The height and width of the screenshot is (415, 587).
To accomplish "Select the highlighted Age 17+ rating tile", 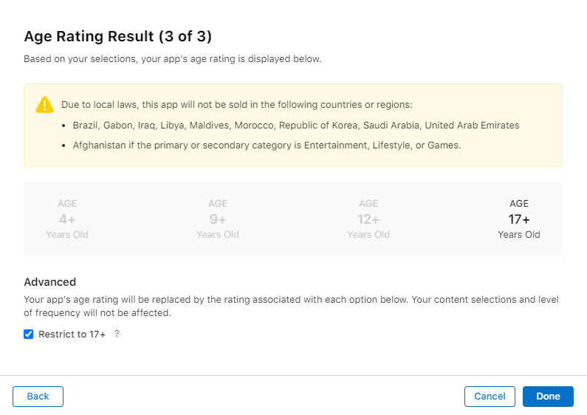I will tap(519, 219).
